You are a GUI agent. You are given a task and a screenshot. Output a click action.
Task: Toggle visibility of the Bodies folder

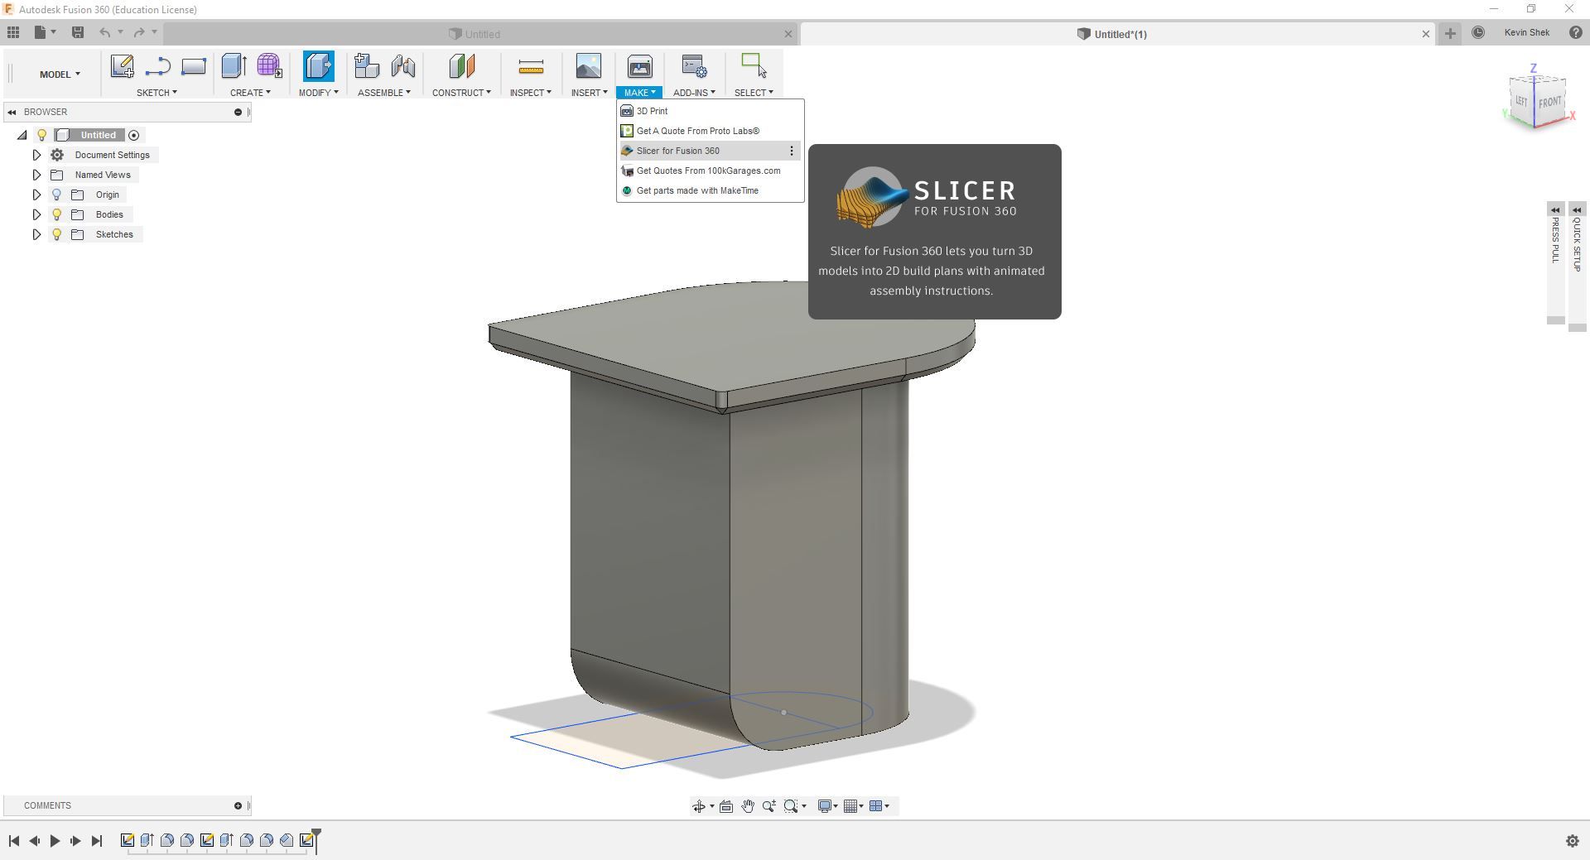point(56,214)
